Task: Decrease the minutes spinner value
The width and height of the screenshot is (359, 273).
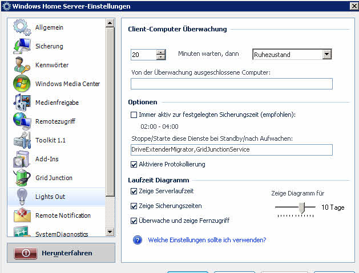Action: point(161,57)
